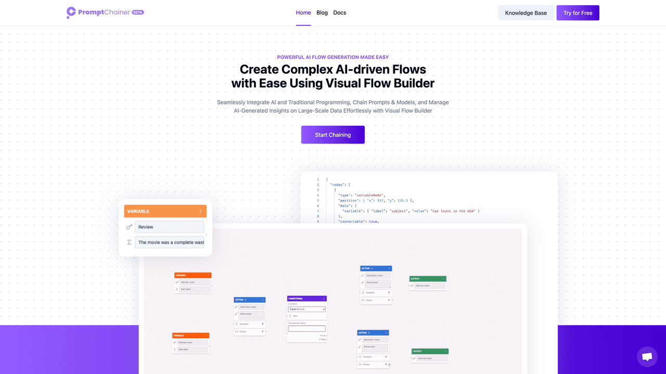Click sigma icon in upper small VARIABLE node
This screenshot has height=374, width=666.
coord(177,289)
